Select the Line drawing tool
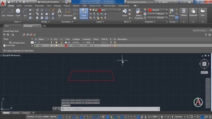Screen dimensions: 212x119 [x=4, y=13]
